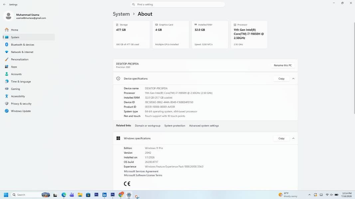Click the Find a setting search box
The image size is (355, 199).
click(178, 4)
